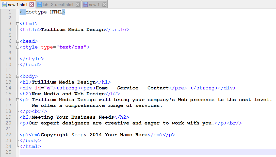Switch to the new 1 tab

coord(94,5)
